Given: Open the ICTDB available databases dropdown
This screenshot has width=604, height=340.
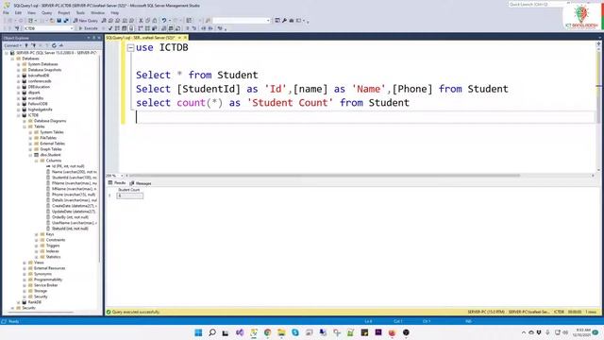Looking at the screenshot, I should click(48, 28).
